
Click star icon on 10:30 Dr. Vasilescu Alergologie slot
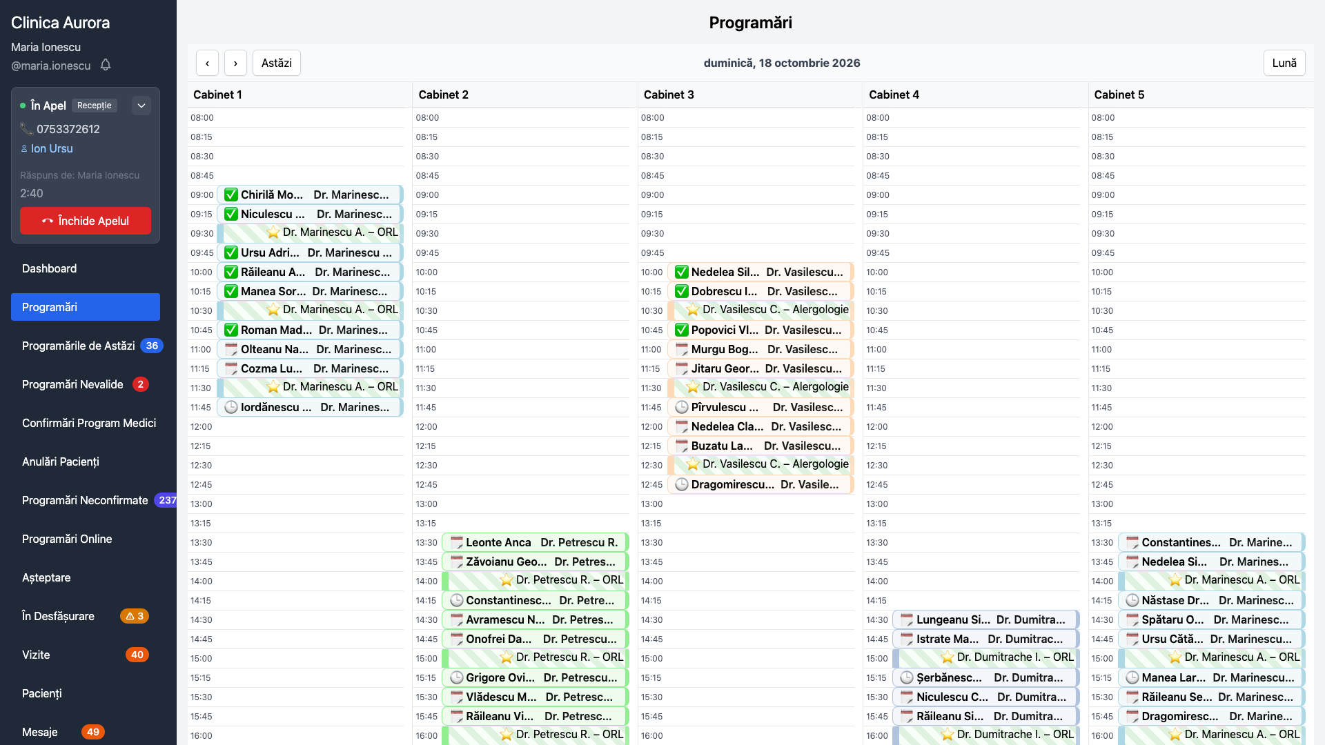pyautogui.click(x=693, y=310)
